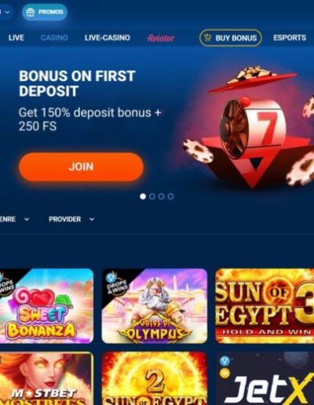The width and height of the screenshot is (314, 405).
Task: Click the yellow badge icon on JetX tile
Action: pos(225,374)
